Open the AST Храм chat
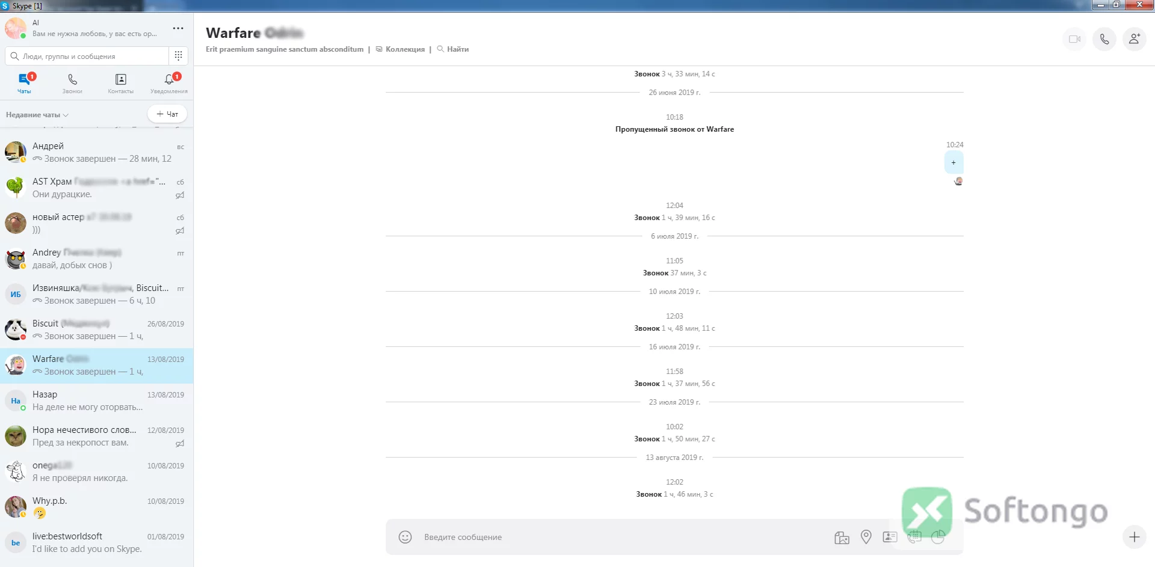This screenshot has height=567, width=1155. tap(96, 188)
